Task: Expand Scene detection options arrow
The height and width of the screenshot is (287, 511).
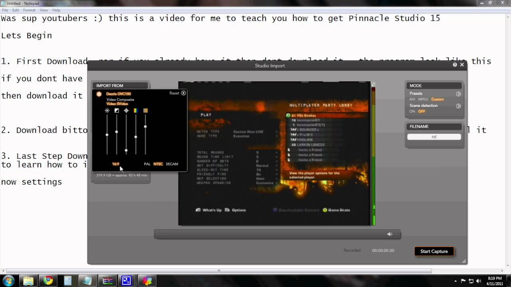Action: [458, 106]
